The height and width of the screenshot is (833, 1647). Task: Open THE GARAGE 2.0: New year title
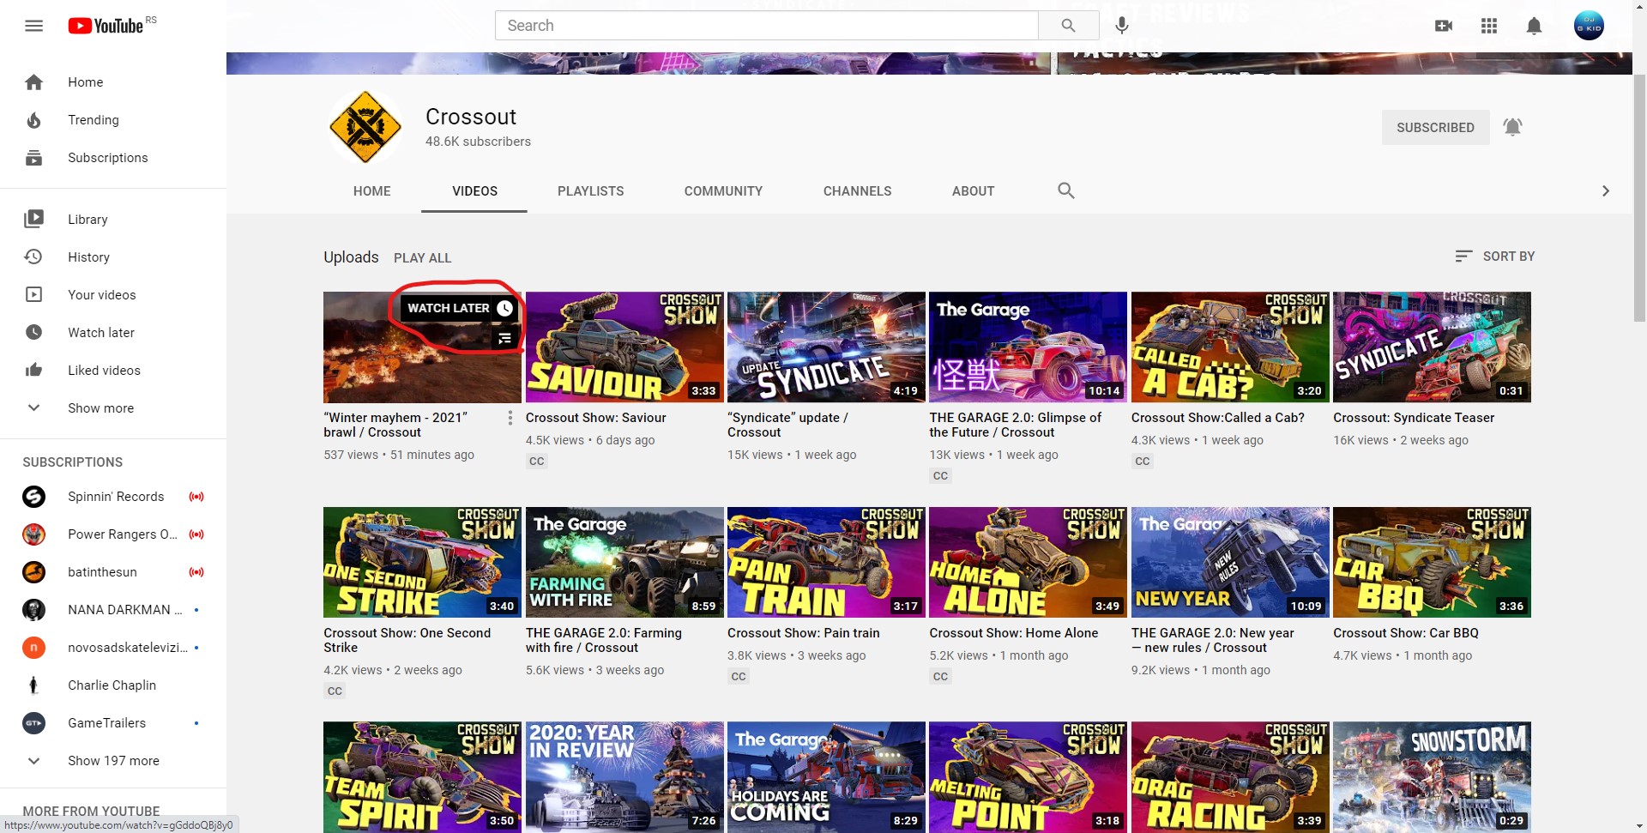(1213, 640)
